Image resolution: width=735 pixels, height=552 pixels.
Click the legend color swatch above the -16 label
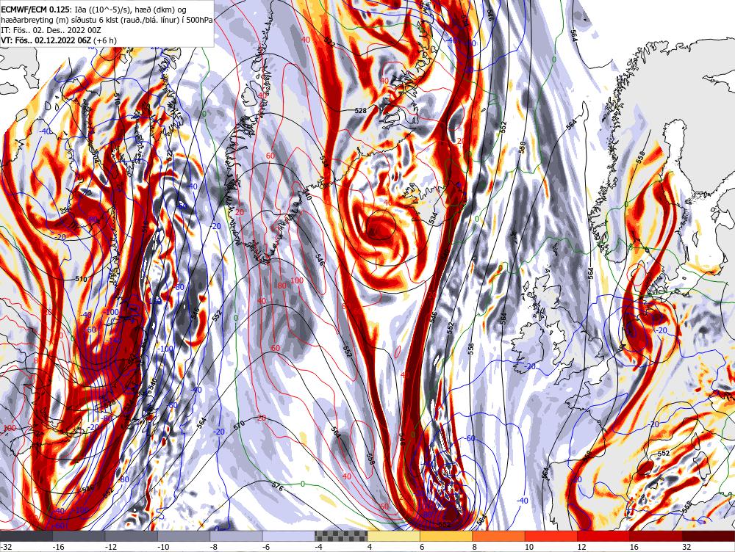(79, 536)
